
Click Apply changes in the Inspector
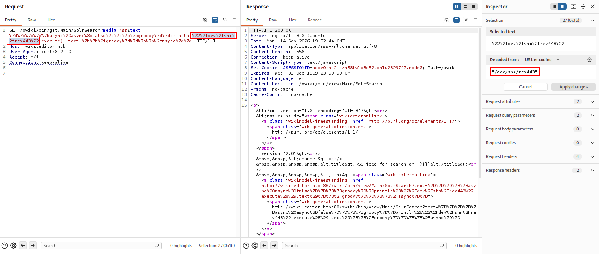point(573,87)
